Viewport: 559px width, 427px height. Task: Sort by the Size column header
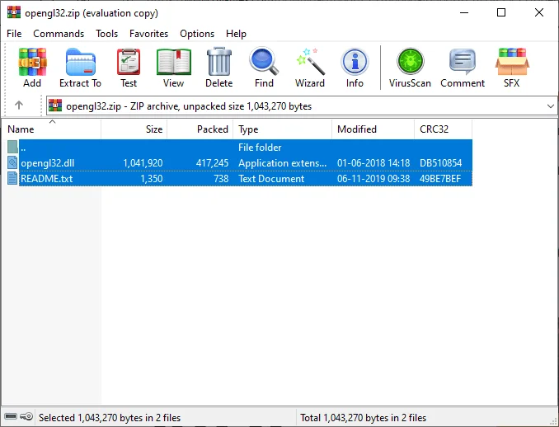point(134,129)
